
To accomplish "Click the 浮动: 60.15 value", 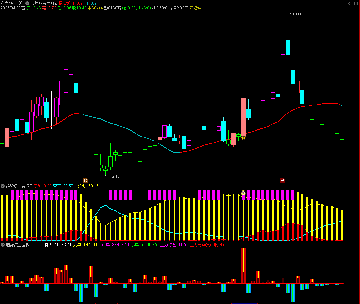I will [88, 186].
